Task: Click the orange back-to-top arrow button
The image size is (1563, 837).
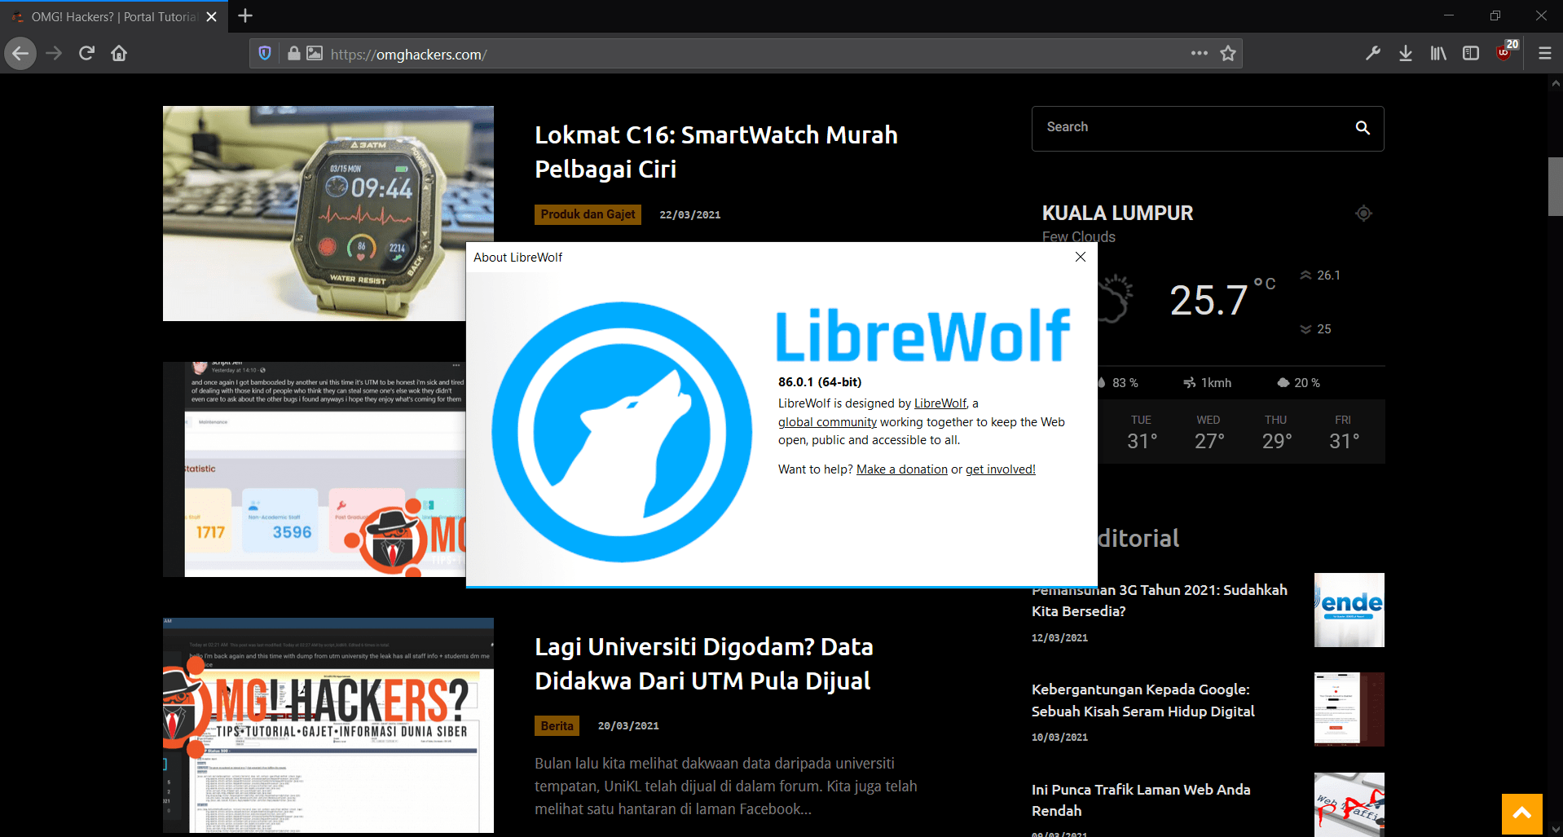Action: pyautogui.click(x=1522, y=813)
